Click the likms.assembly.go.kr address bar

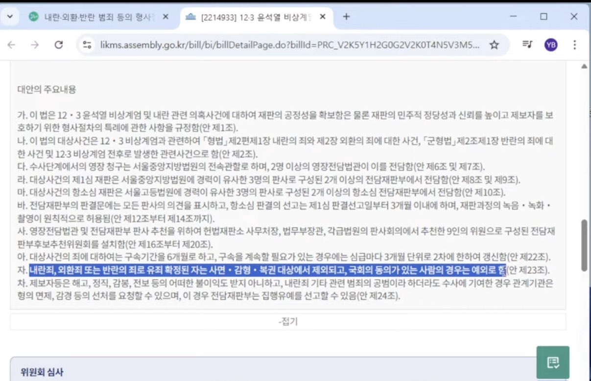tap(289, 45)
